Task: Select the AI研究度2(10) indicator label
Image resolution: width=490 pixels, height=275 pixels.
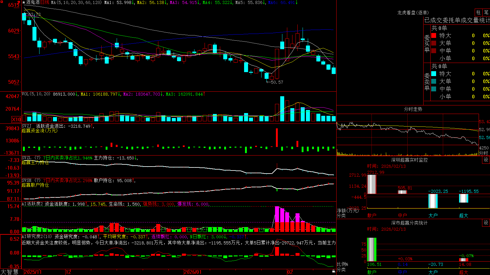Action: [x=37, y=237]
